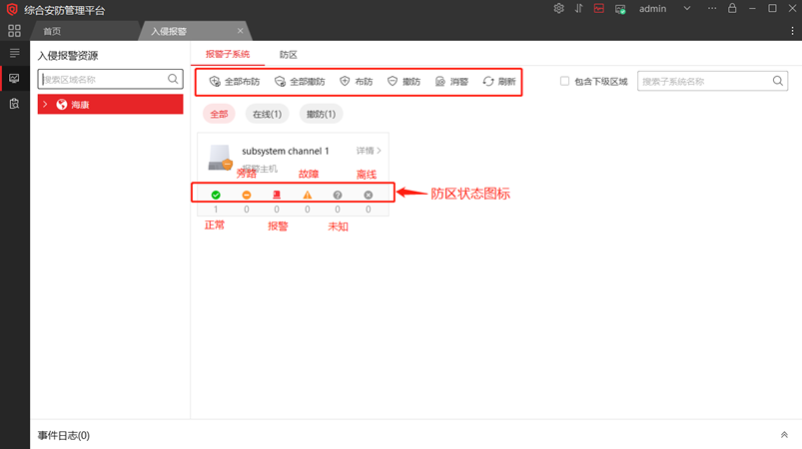Viewport: 802px width, 449px height.
Task: Click the subsystem search magnifier icon
Action: coord(778,81)
